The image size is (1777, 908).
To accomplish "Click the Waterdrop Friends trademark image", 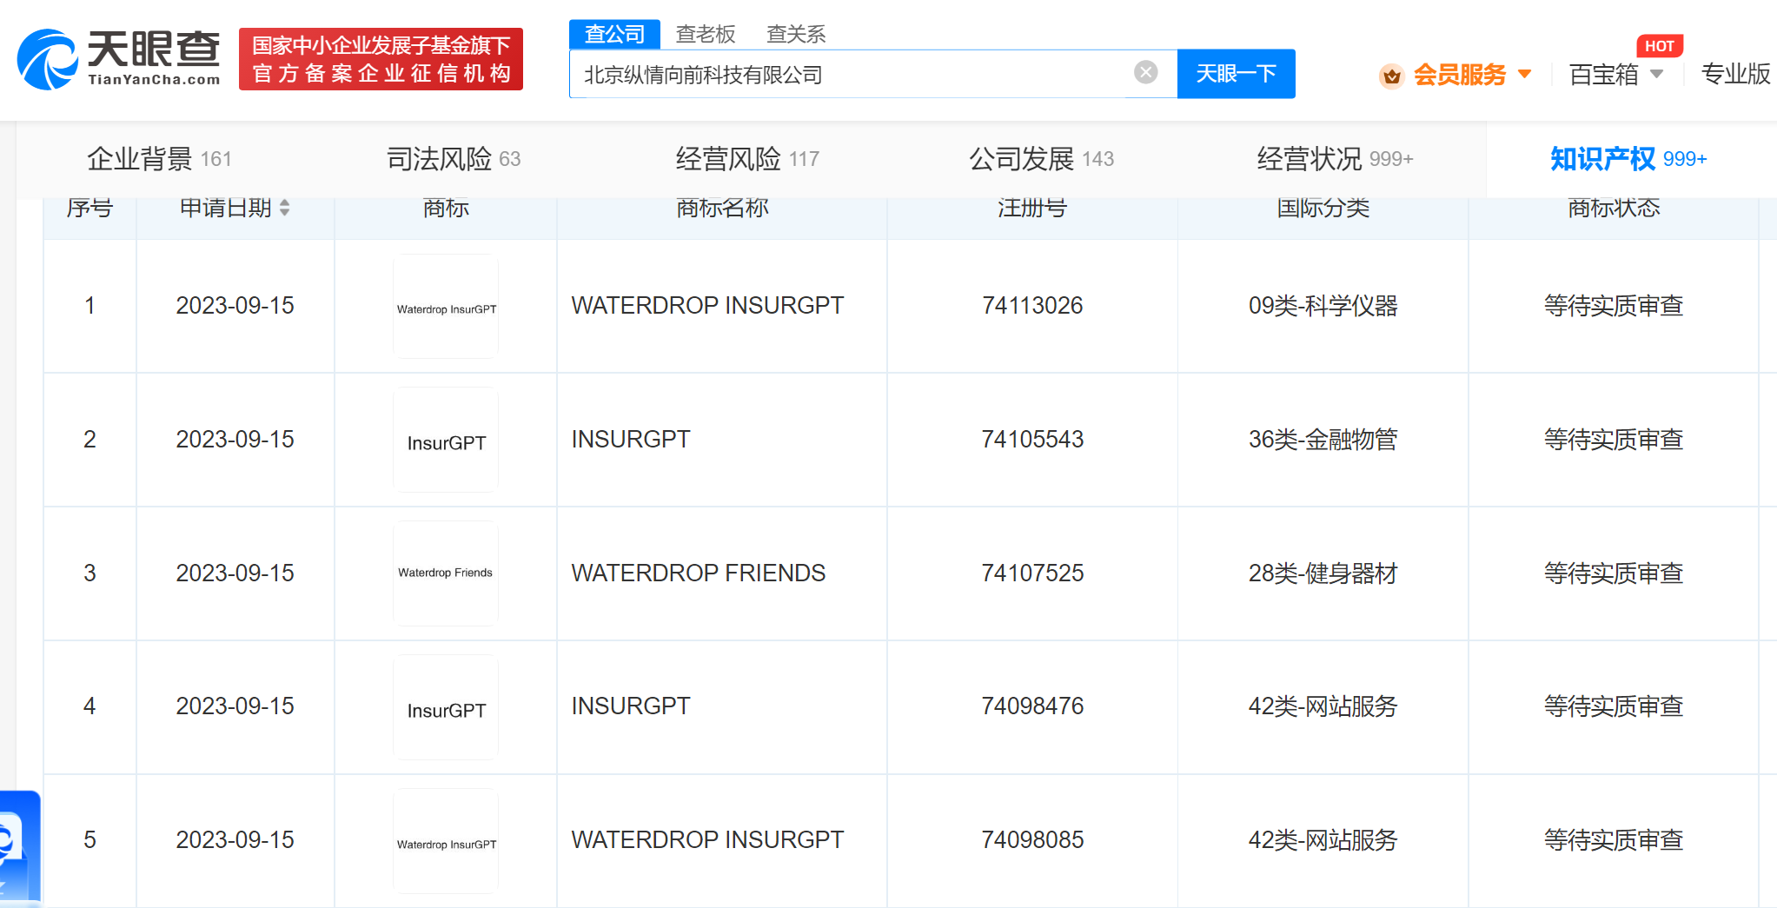I will 446,573.
